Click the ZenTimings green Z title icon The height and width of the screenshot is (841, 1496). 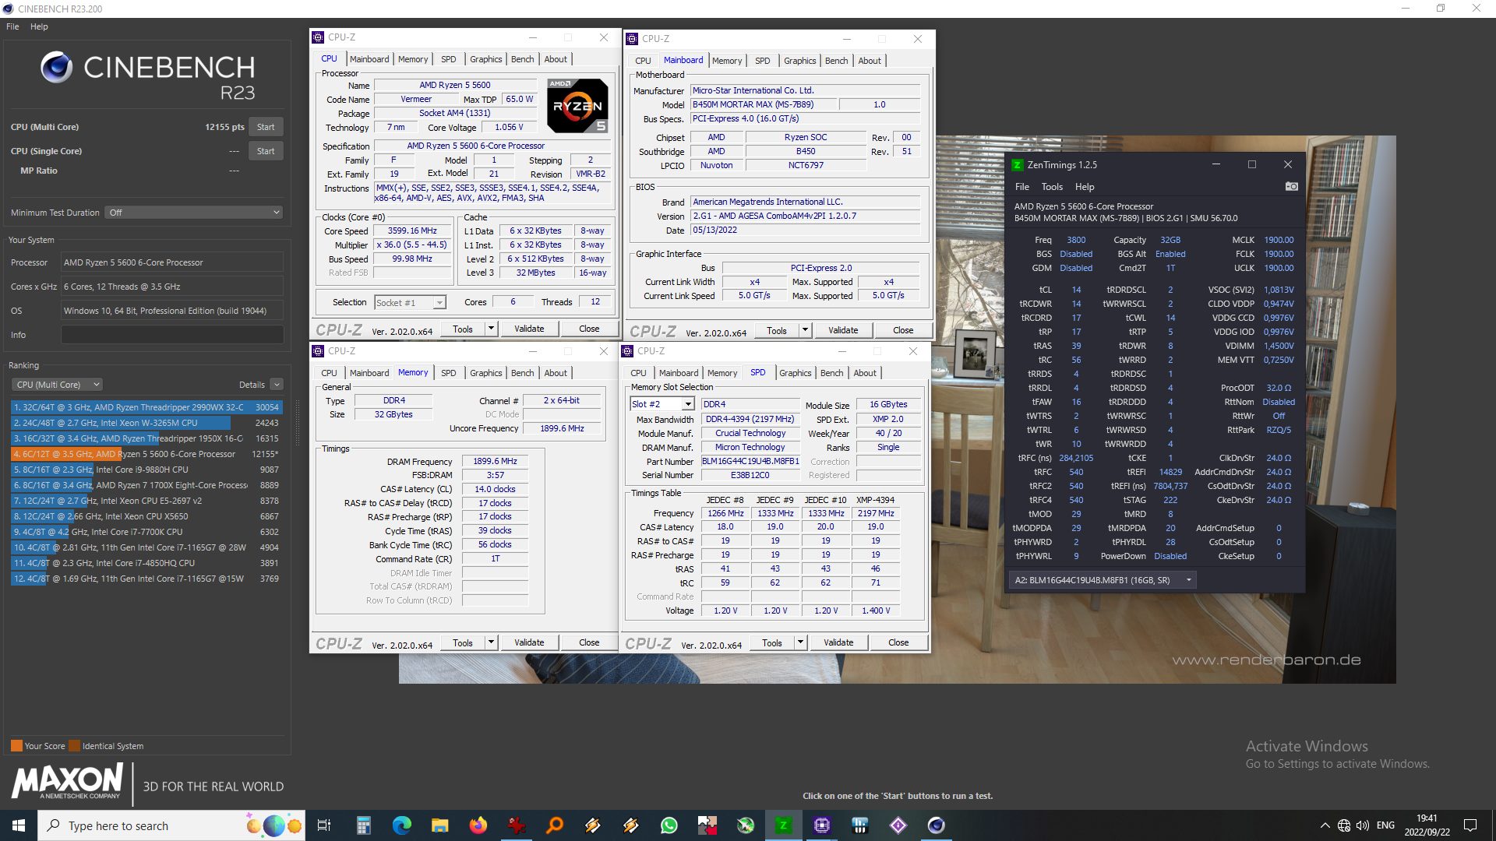click(x=1017, y=165)
